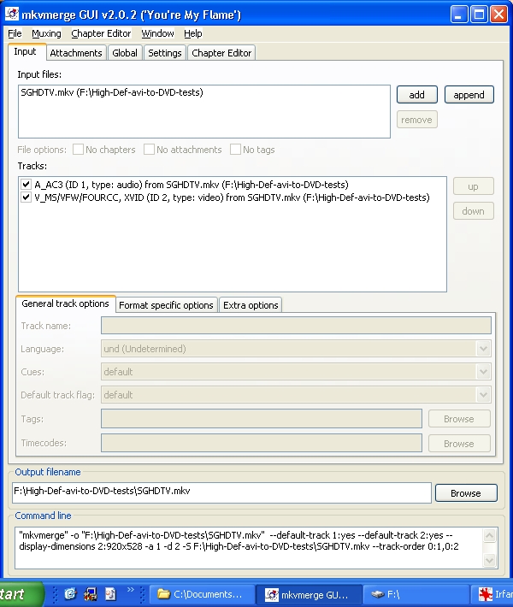513x607 pixels.
Task: Toggle the No chapters checkbox
Action: (x=78, y=149)
